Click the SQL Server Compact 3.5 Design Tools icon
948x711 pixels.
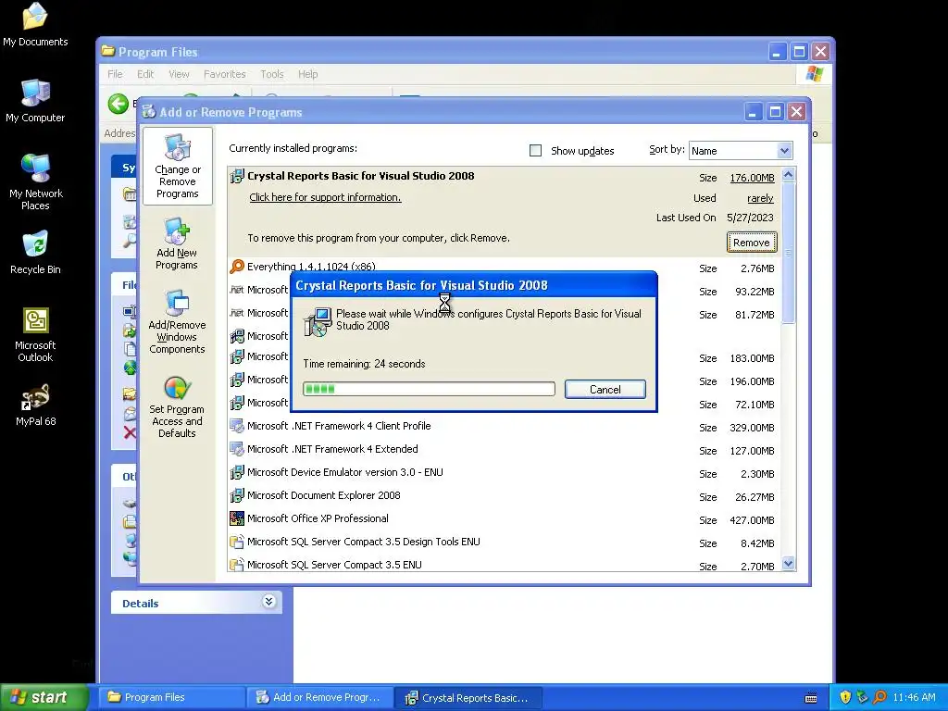[x=237, y=542]
